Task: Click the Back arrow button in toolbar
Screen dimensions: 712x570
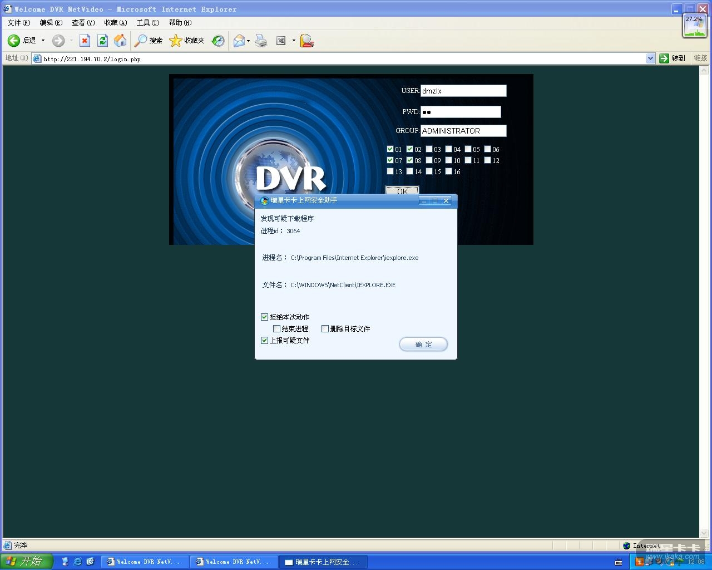Action: pyautogui.click(x=14, y=41)
